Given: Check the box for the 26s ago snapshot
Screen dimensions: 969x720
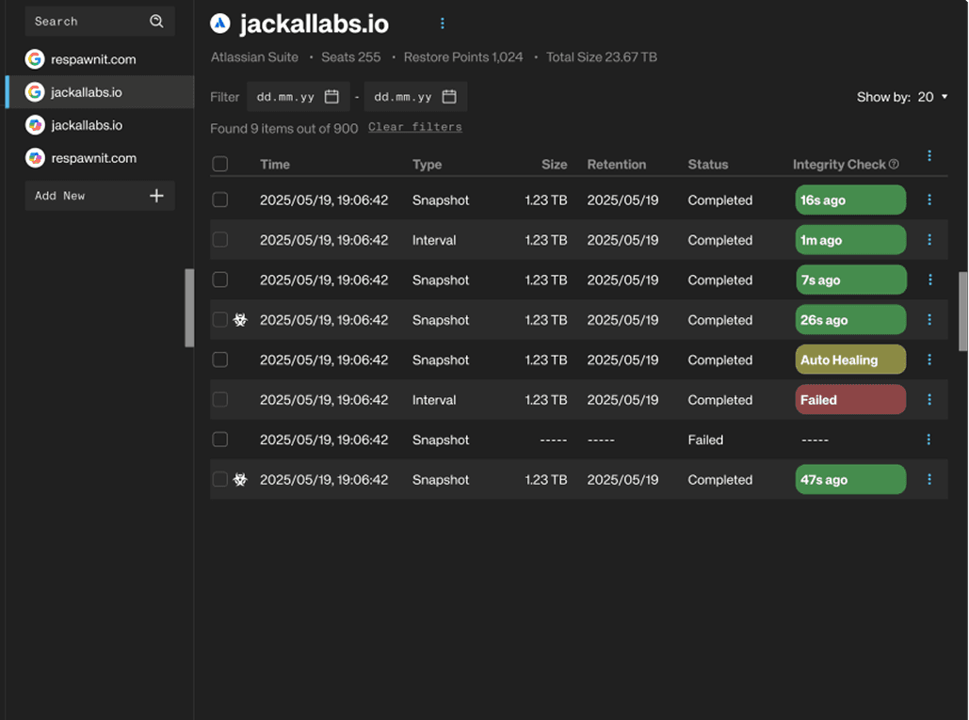Looking at the screenshot, I should tap(220, 320).
